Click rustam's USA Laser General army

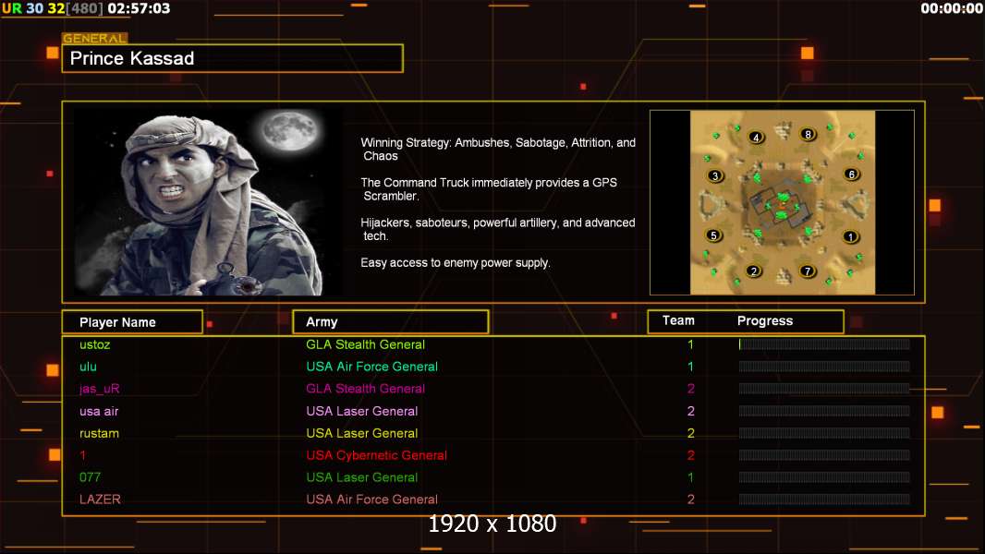tap(362, 433)
